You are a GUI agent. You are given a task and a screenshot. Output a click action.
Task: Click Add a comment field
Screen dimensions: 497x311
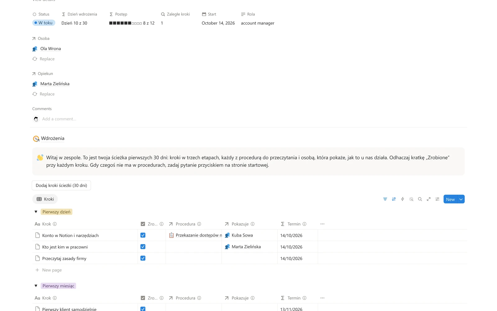coord(59,119)
